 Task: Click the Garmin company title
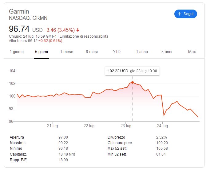tap(19, 11)
